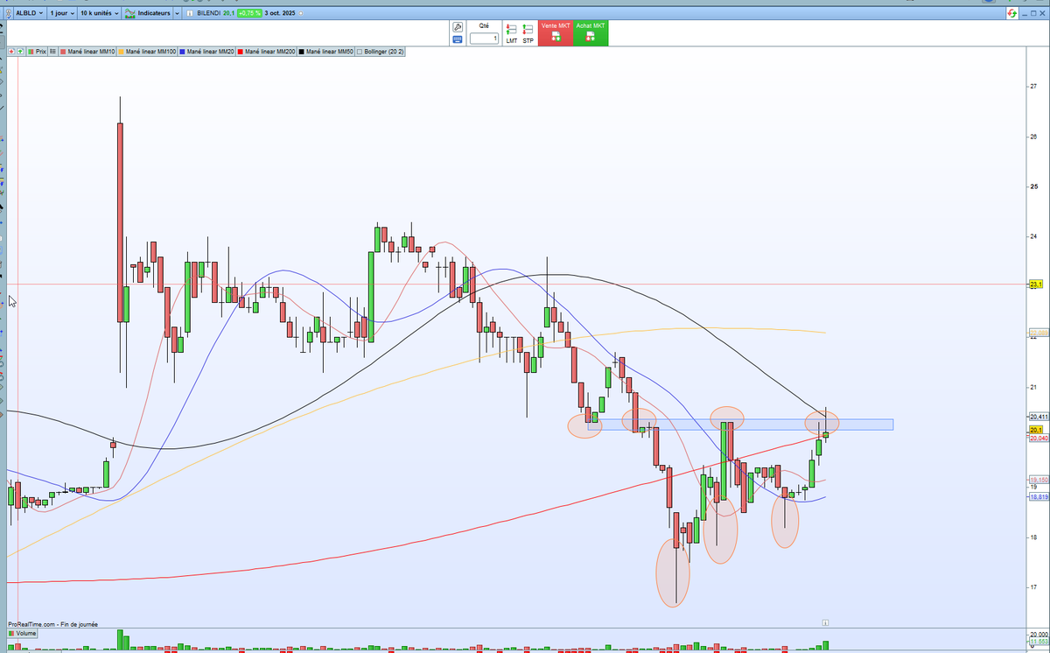Open the 10 k unités dropdown
The width and height of the screenshot is (1050, 653).
coord(99,13)
